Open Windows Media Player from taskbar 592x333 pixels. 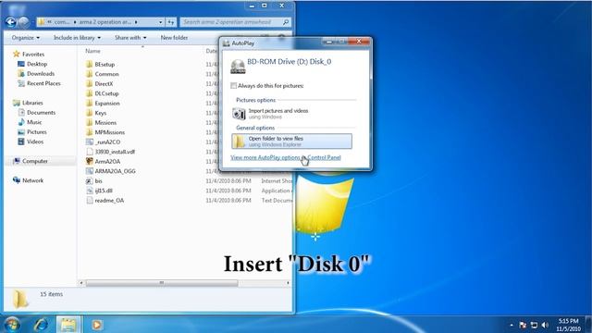(x=96, y=325)
